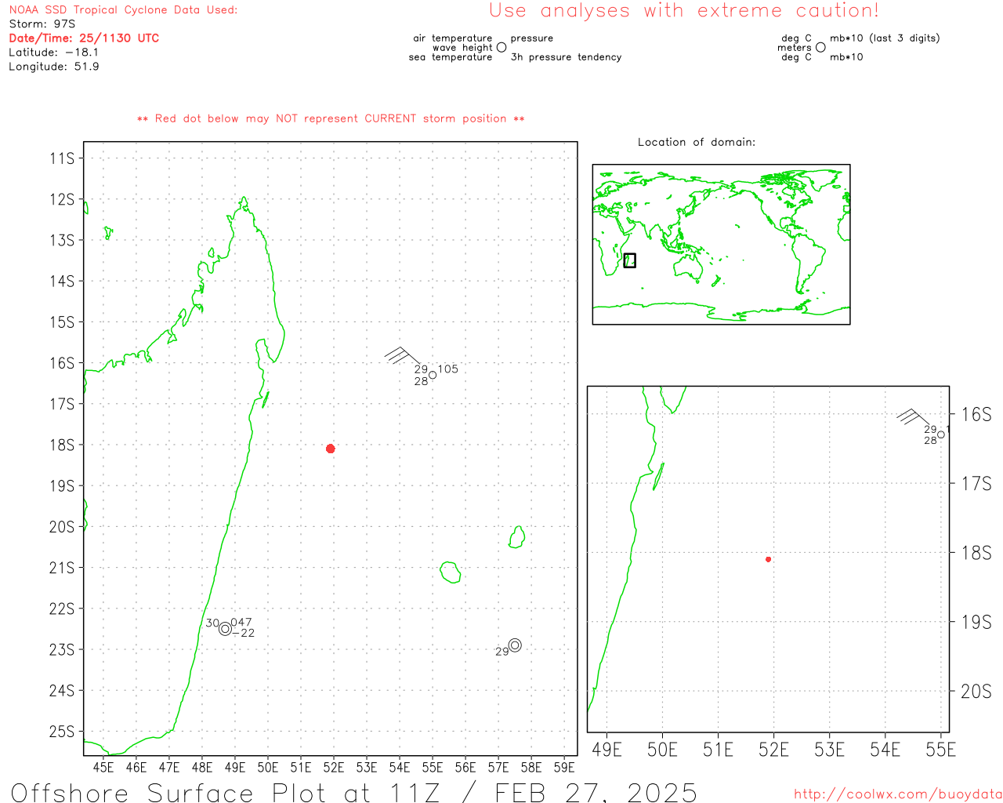Click the world locator map thumbnail
1003x803 pixels.
coord(721,244)
